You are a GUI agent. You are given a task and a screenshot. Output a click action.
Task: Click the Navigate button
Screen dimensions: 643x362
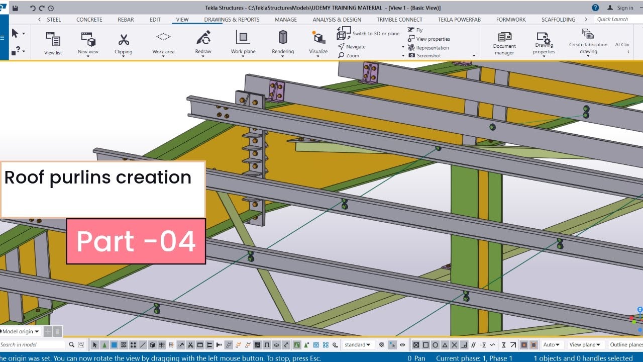(352, 46)
